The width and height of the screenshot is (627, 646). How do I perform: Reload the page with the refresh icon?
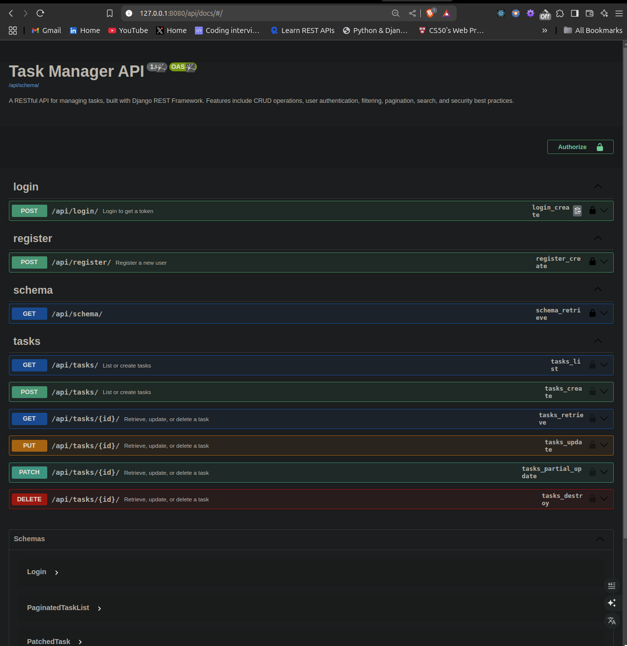pyautogui.click(x=40, y=13)
